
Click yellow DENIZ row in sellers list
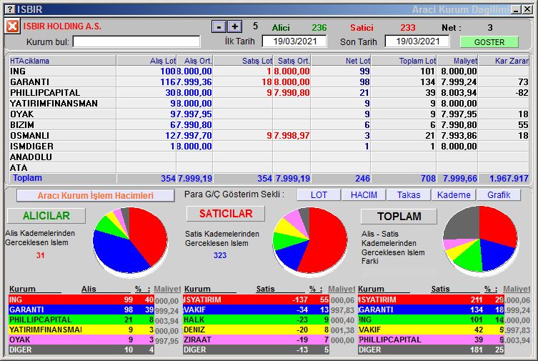(256, 330)
